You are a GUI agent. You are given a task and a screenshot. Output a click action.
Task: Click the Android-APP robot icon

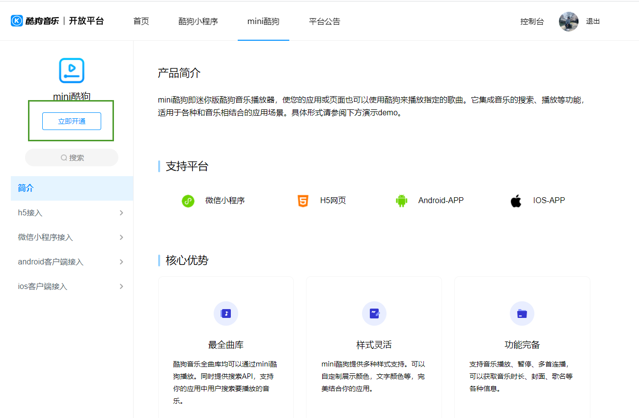(x=402, y=201)
